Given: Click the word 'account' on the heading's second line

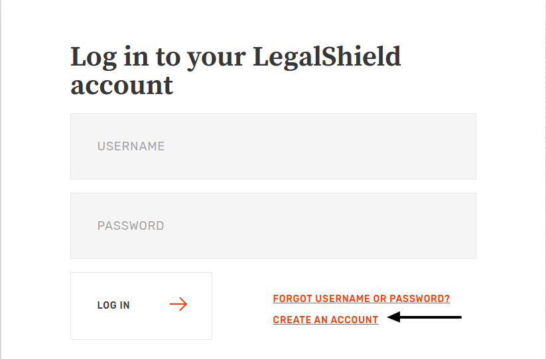Looking at the screenshot, I should [121, 85].
